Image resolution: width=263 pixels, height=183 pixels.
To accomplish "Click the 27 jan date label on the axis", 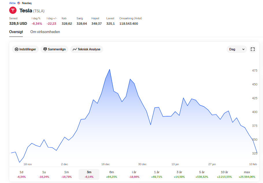I will [x=212, y=164].
